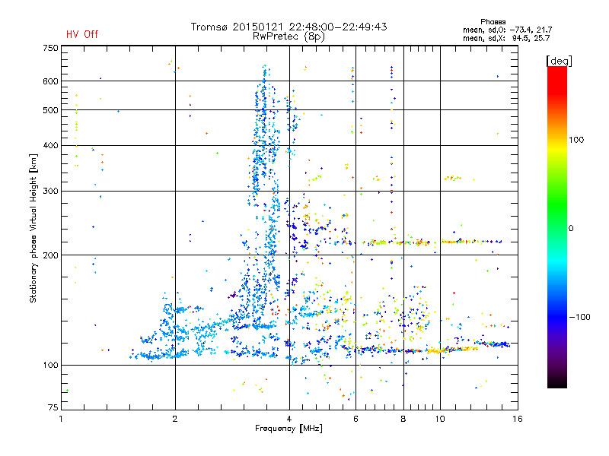
Task: Click the x-axis tick label '6'
Action: coord(356,419)
